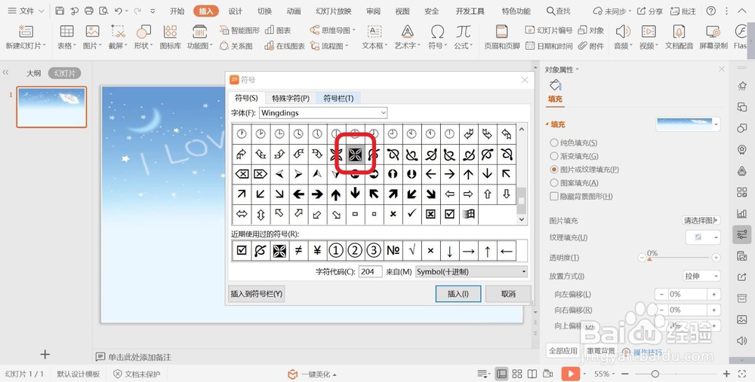Click the Cancel (取消) dialog button

[508, 294]
